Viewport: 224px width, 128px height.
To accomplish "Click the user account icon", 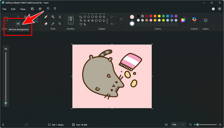I will click(x=213, y=9).
